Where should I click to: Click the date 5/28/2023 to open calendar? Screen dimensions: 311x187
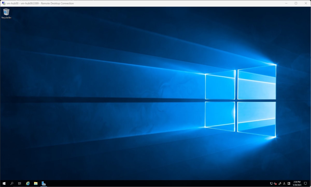tap(298, 185)
